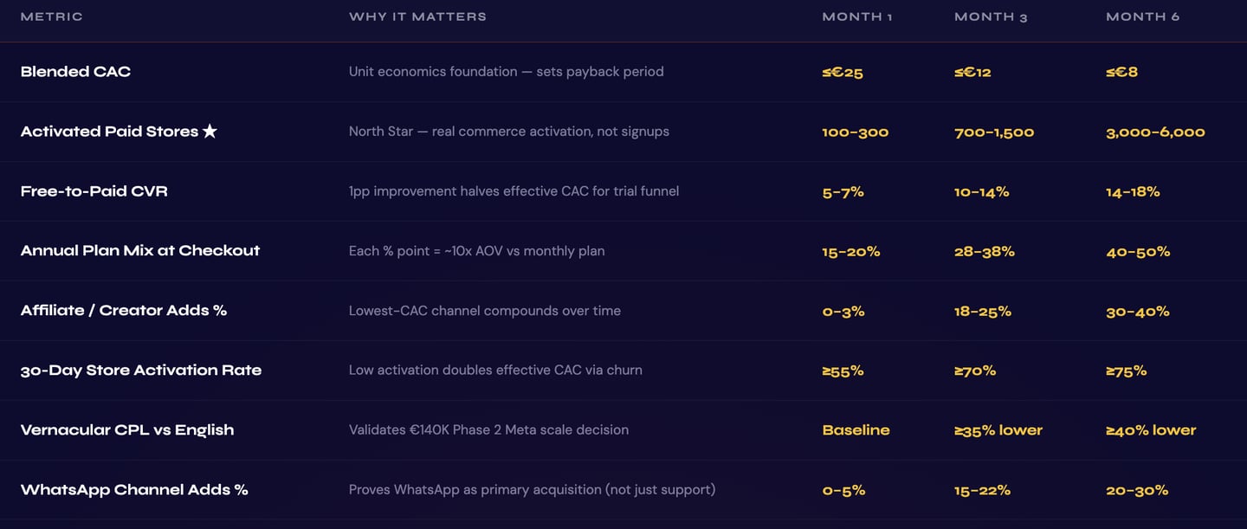Click the Blended CAC metric name
1247x529 pixels.
(75, 72)
